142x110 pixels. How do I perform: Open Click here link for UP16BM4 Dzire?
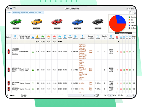pos(90,83)
